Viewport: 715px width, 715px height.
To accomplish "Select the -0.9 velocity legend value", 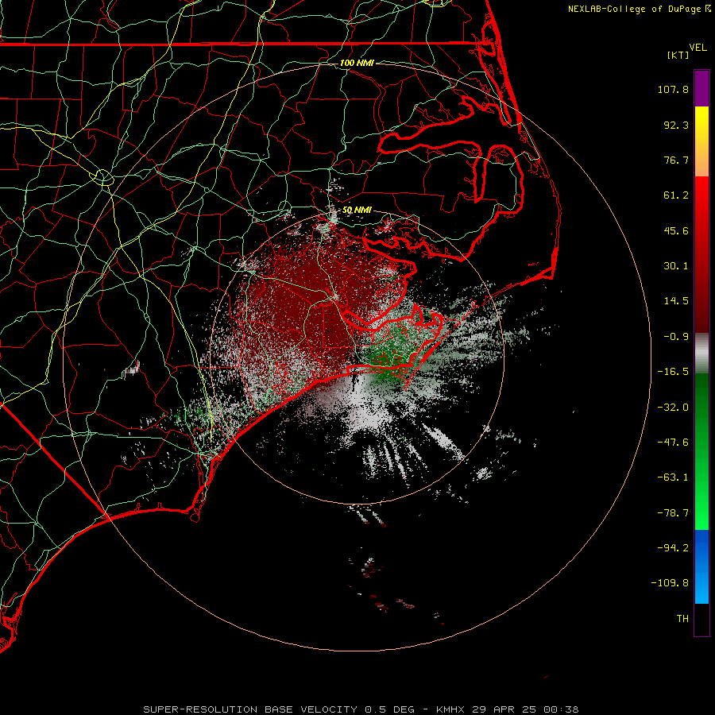I will tap(676, 337).
